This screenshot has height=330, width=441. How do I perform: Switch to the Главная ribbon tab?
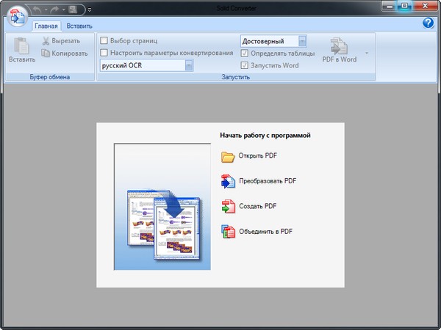coord(46,25)
